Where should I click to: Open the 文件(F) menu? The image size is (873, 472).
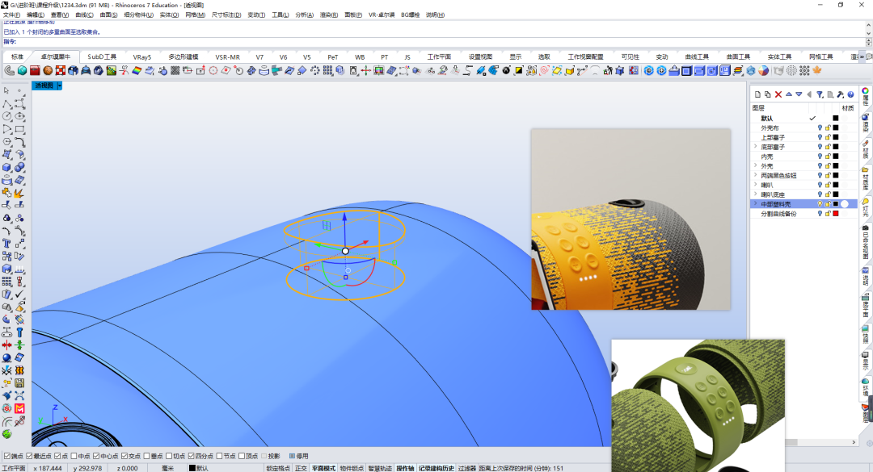click(x=11, y=15)
